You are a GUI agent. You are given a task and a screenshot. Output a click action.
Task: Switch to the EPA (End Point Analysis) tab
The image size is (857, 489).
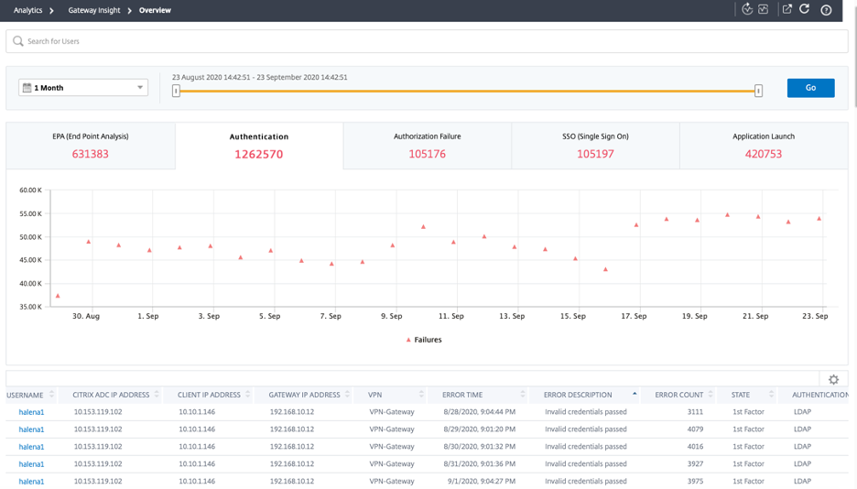click(91, 146)
